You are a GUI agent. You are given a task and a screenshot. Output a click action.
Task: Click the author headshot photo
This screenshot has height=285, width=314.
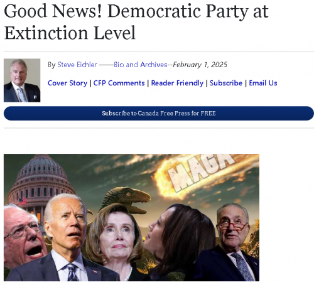[x=22, y=80]
